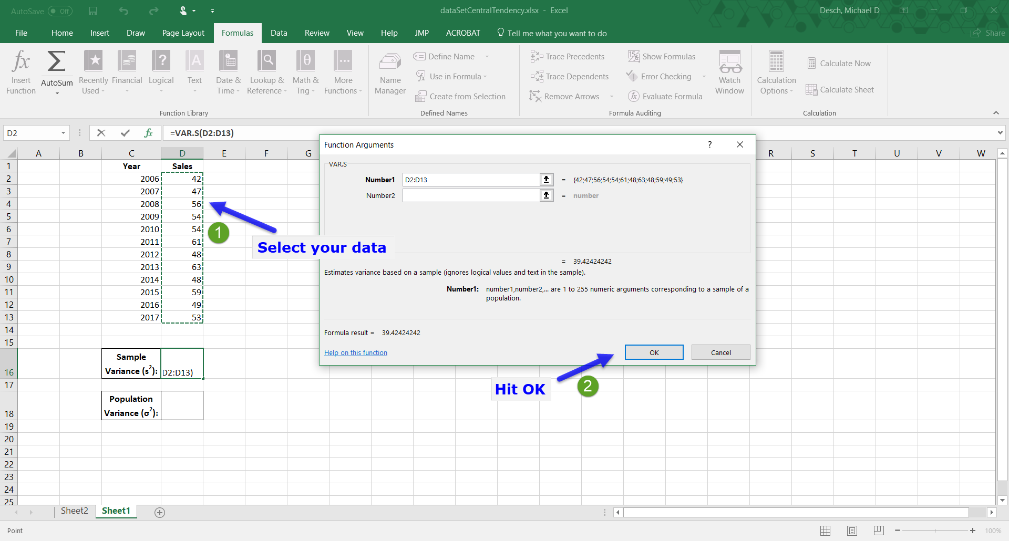1009x541 pixels.
Task: Expand the Name Box dropdown
Action: click(63, 133)
